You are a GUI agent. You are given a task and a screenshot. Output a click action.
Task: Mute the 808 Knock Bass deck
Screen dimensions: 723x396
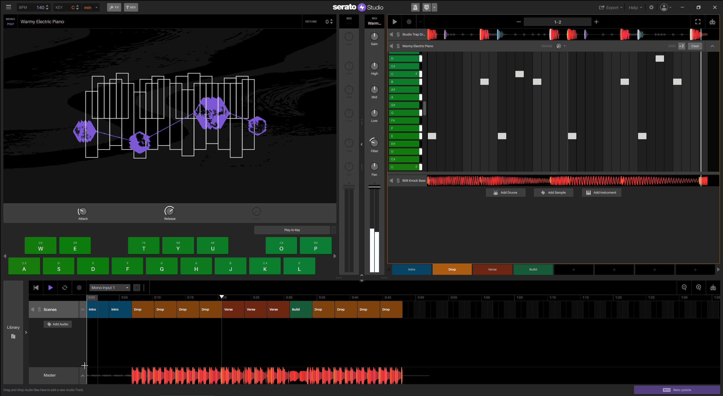(391, 180)
